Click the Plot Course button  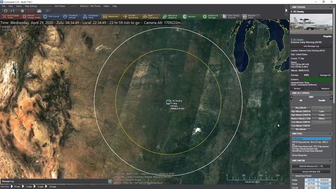click(51, 16)
